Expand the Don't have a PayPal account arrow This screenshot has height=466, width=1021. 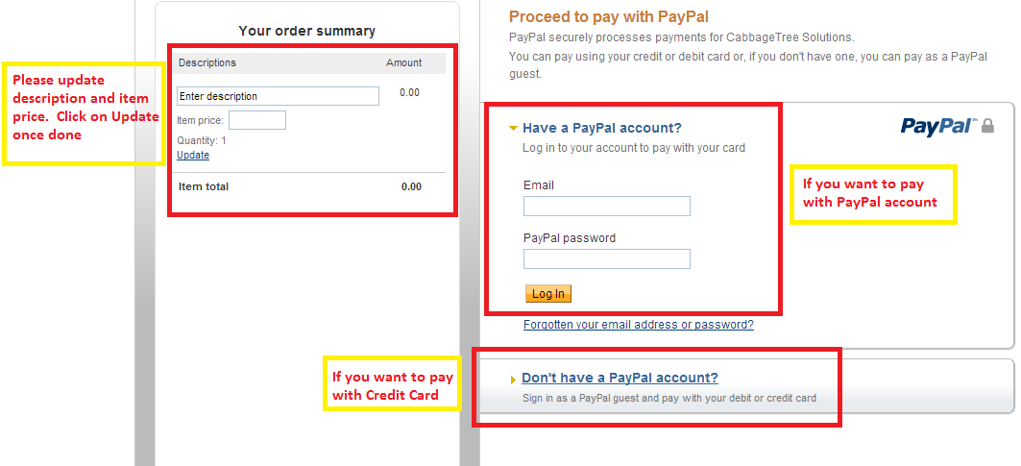pyautogui.click(x=514, y=380)
